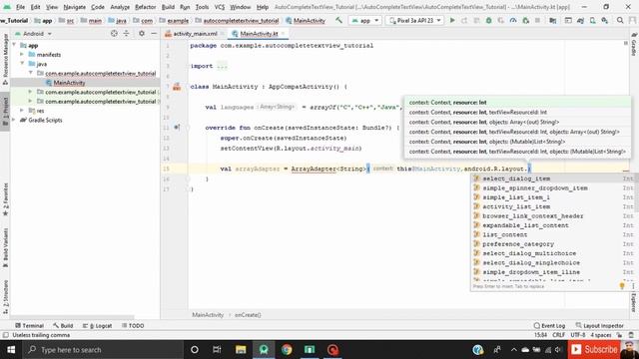Click the MainActivity breadcrumb in navigation bar
639x359 pixels.
tap(306, 20)
